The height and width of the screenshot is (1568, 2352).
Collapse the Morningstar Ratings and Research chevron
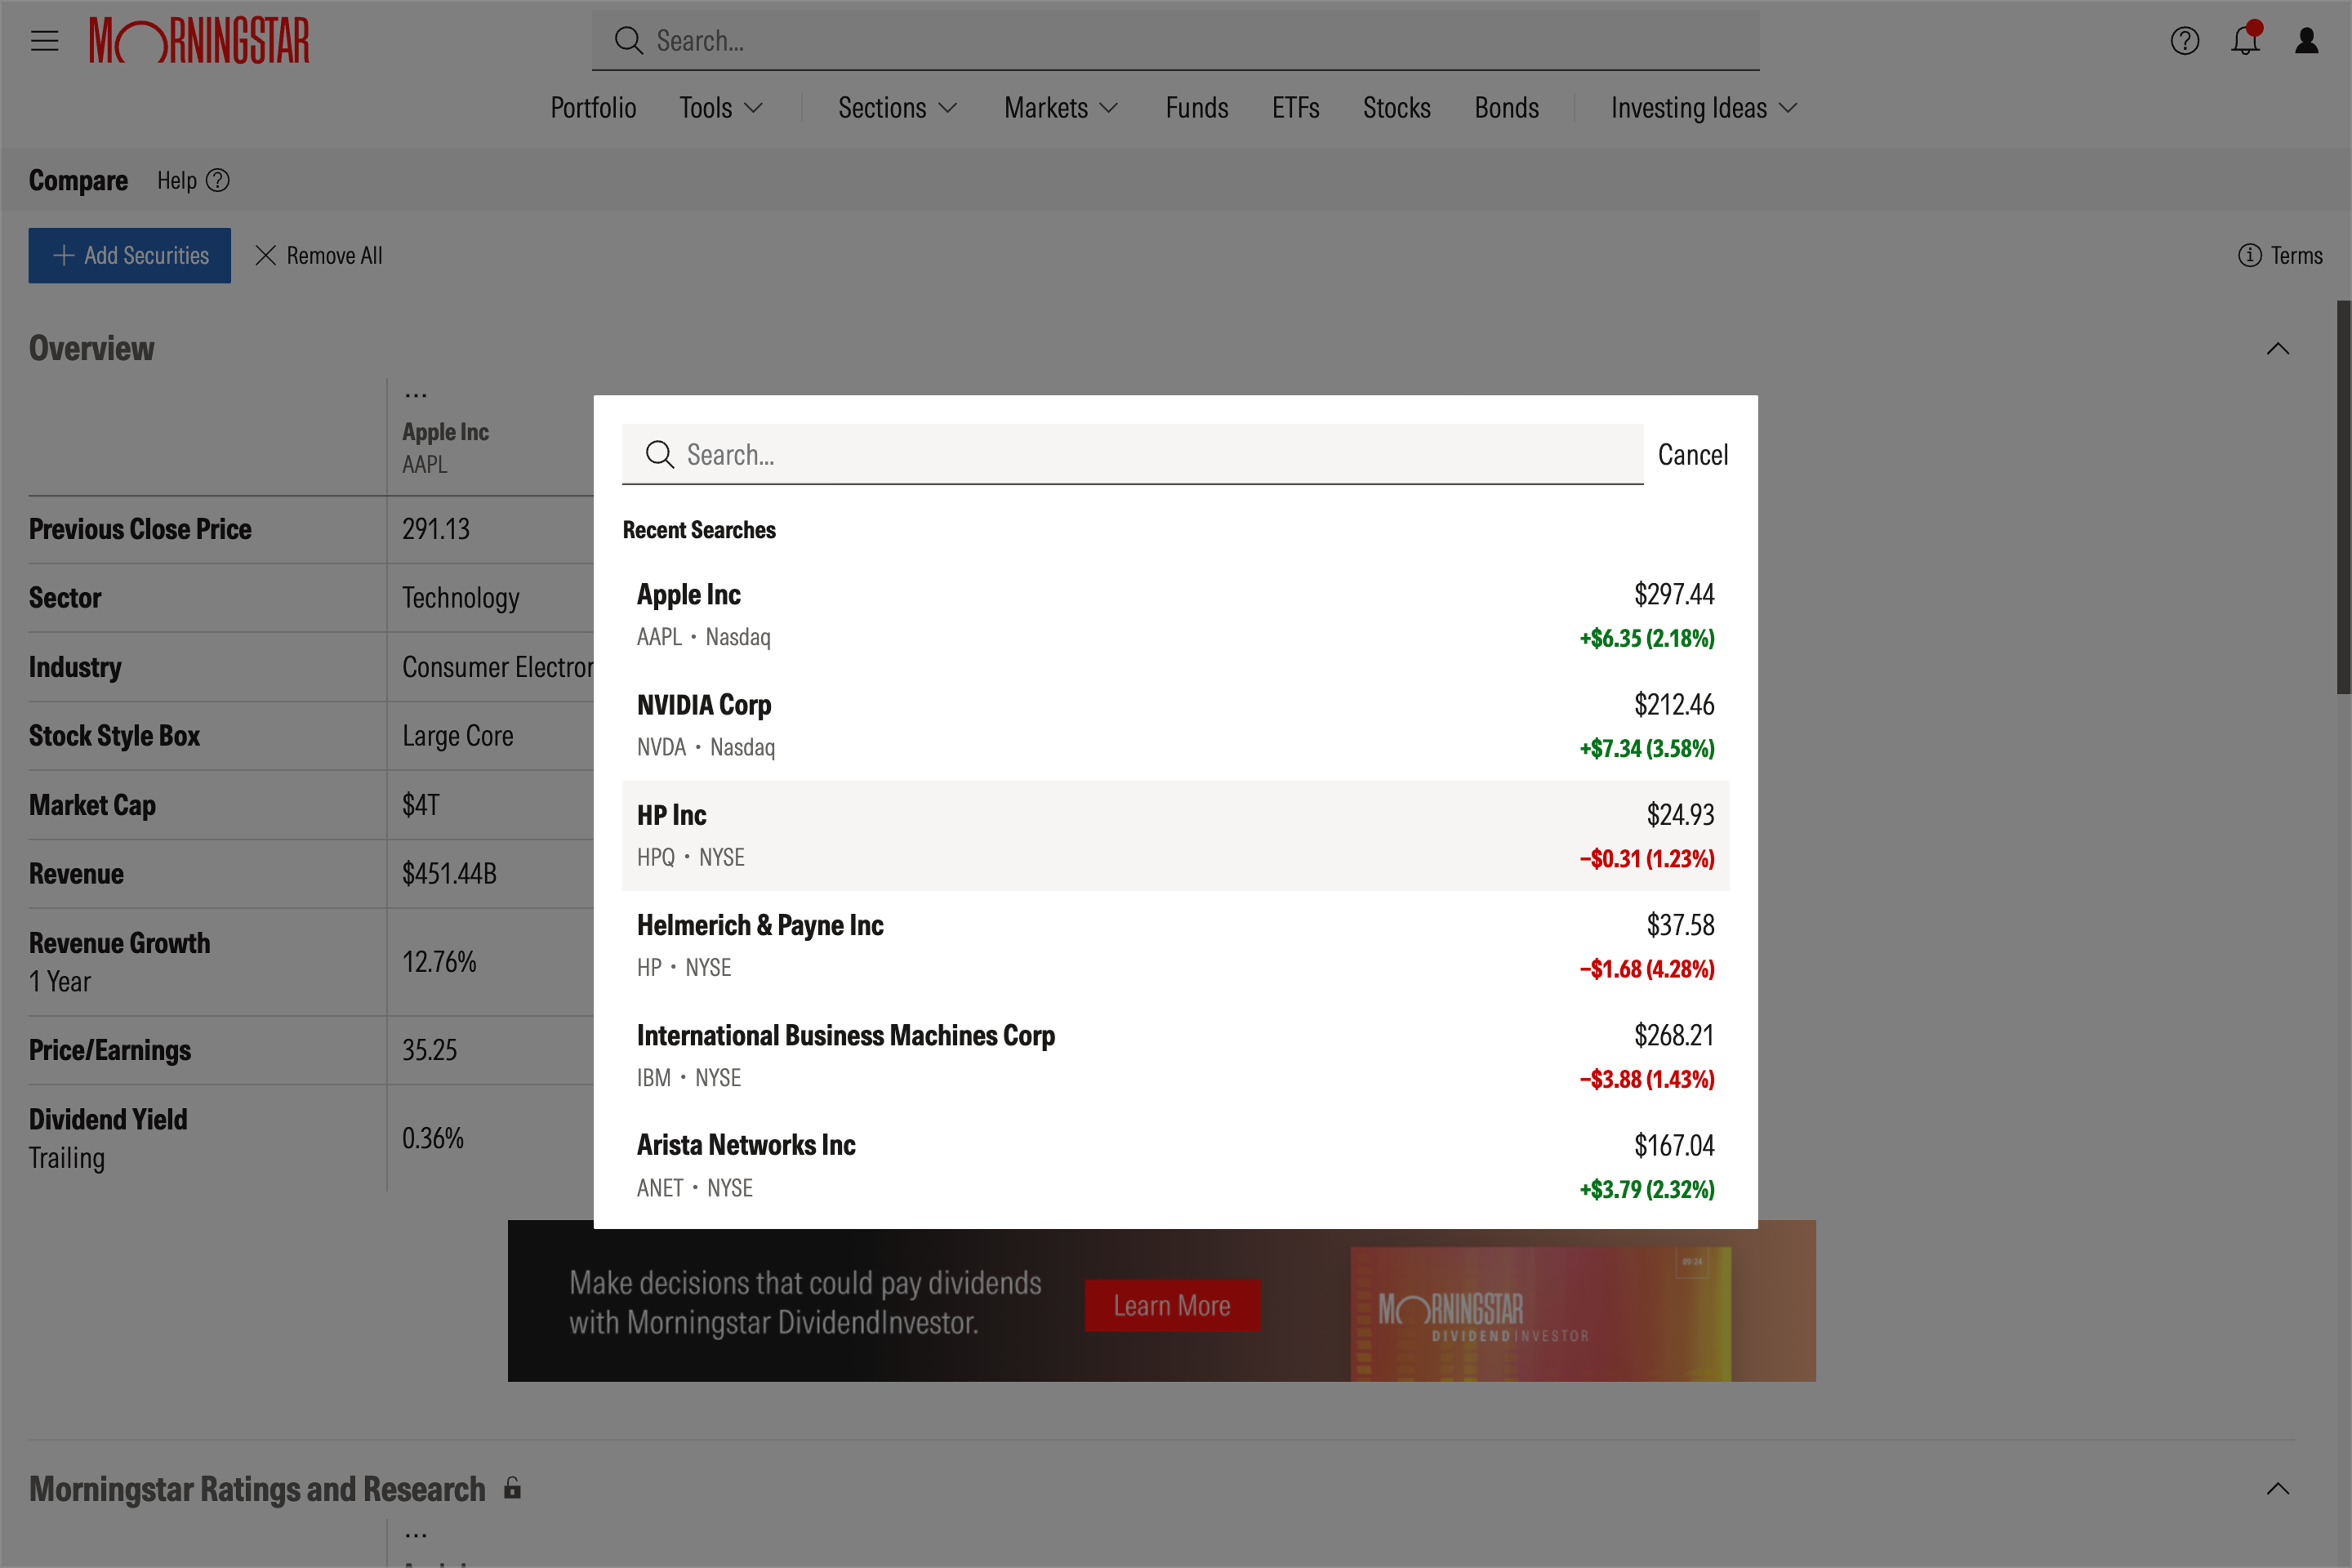(2277, 1489)
